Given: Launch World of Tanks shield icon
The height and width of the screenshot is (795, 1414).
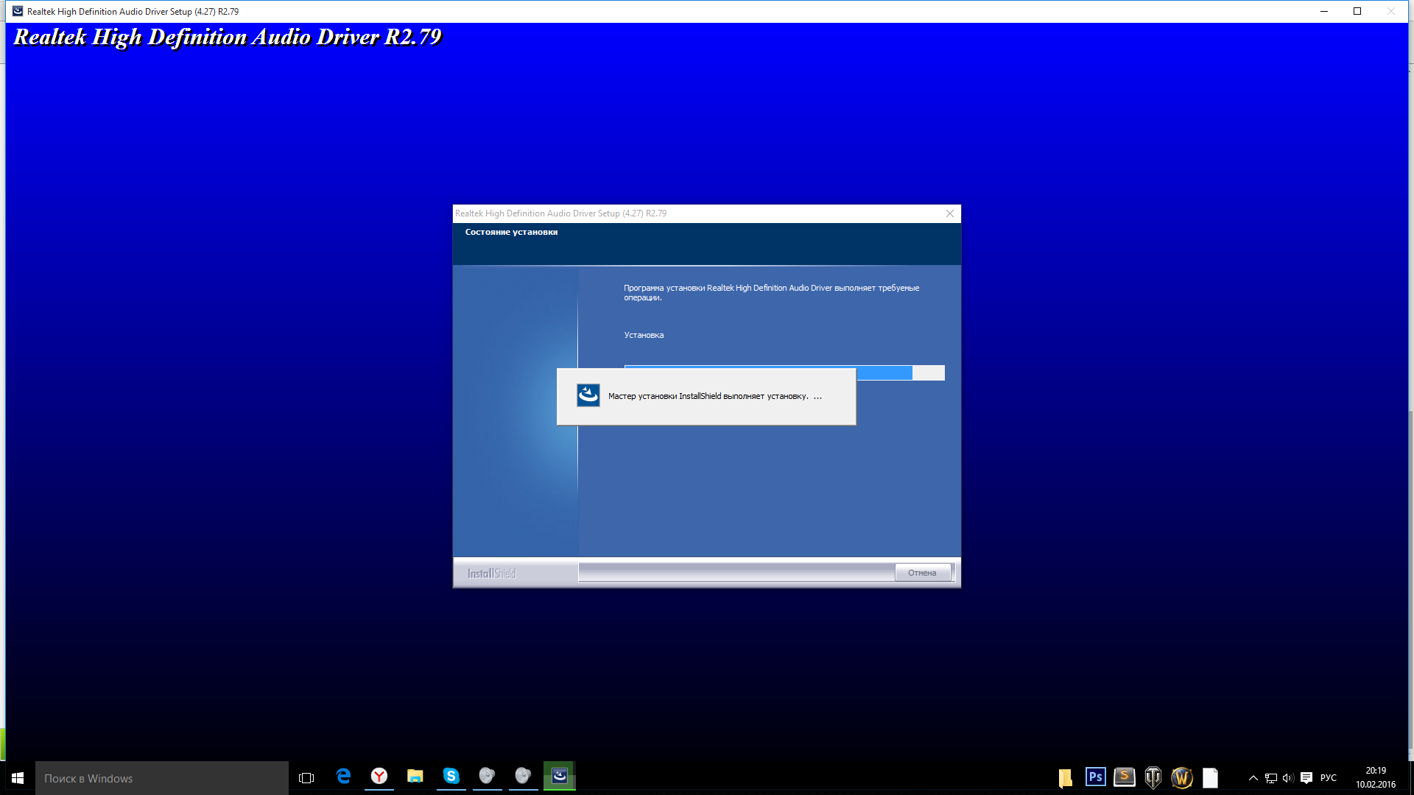Looking at the screenshot, I should (1153, 777).
